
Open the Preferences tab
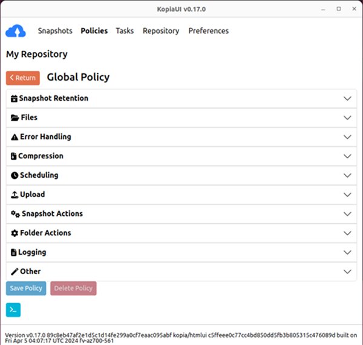tap(208, 31)
